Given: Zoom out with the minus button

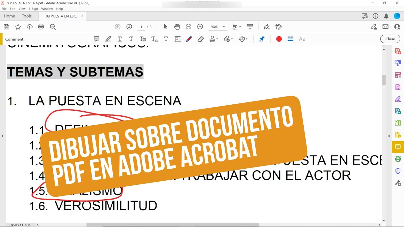Looking at the screenshot, I should [188, 27].
